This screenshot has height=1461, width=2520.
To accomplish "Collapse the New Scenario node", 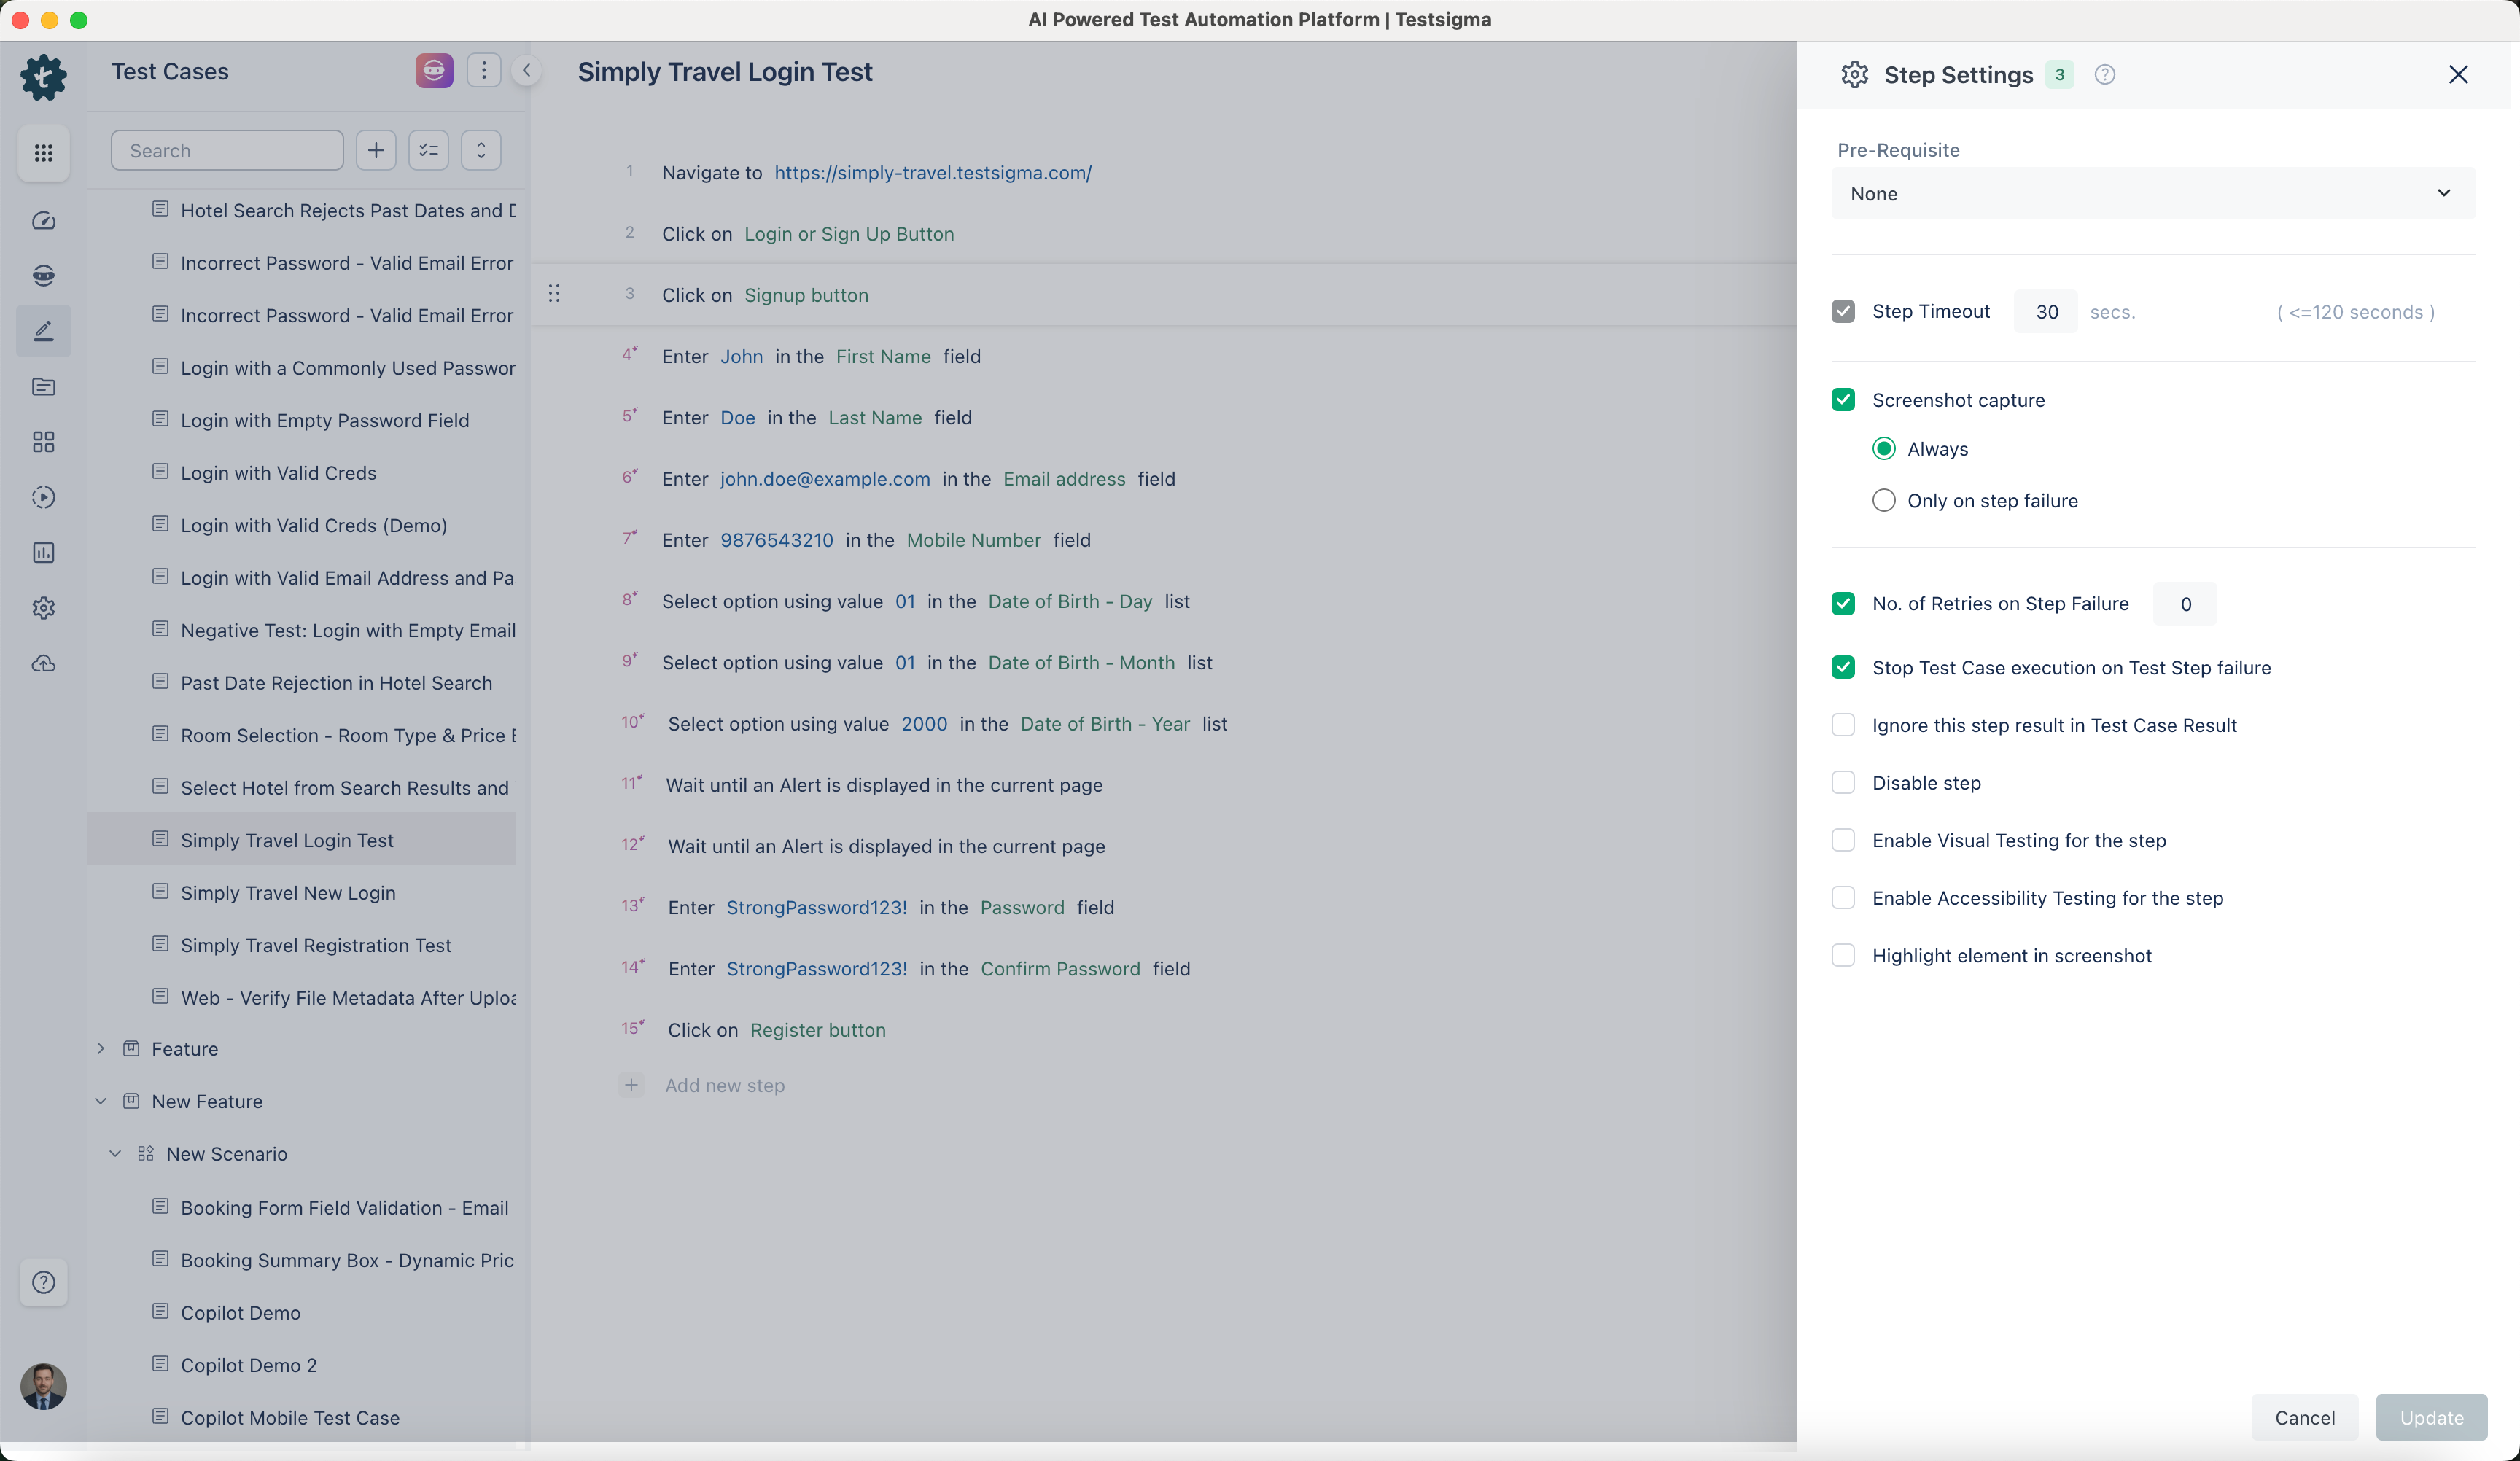I will 116,1154.
